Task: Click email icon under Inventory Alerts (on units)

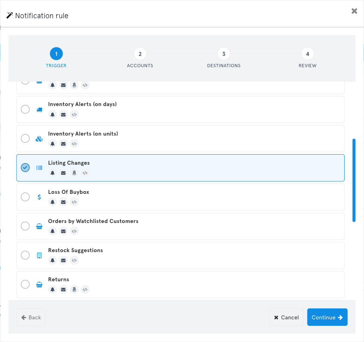Action: click(63, 144)
